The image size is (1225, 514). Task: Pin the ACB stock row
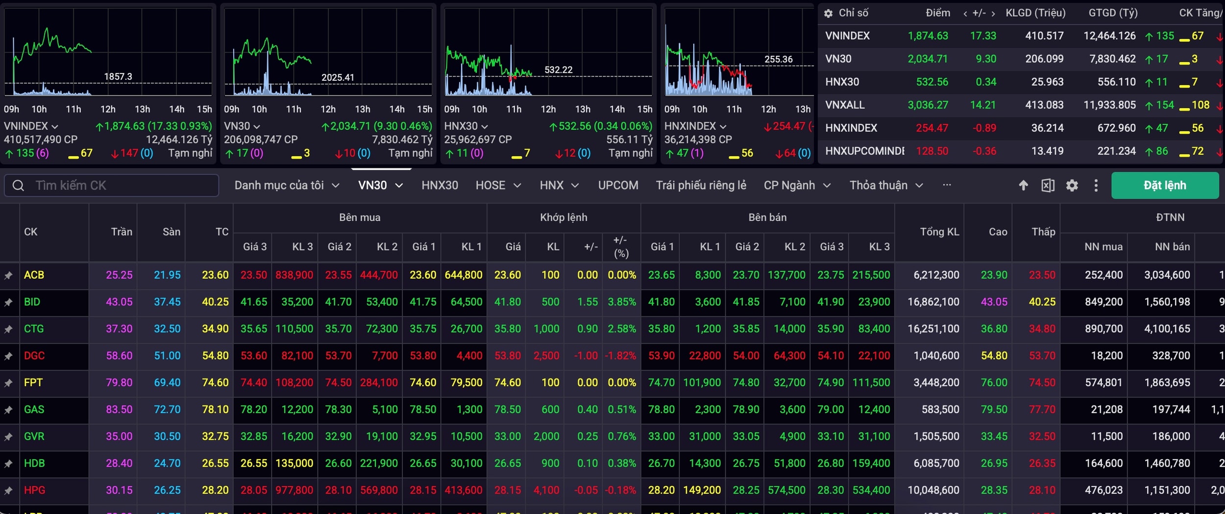tap(8, 276)
